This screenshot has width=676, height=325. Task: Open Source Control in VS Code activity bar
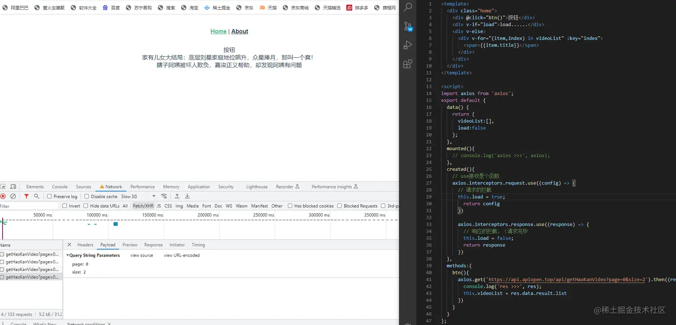pos(408,26)
